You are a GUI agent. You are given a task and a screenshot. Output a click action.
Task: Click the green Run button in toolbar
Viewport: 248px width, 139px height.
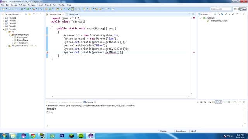[x=28, y=9]
